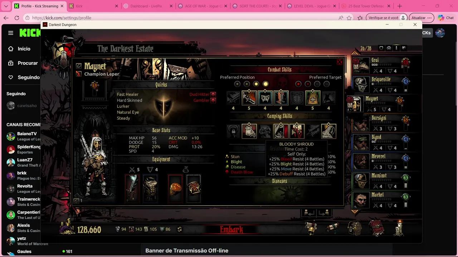Select the equipped armor slot
458x257 pixels.
tap(150, 188)
